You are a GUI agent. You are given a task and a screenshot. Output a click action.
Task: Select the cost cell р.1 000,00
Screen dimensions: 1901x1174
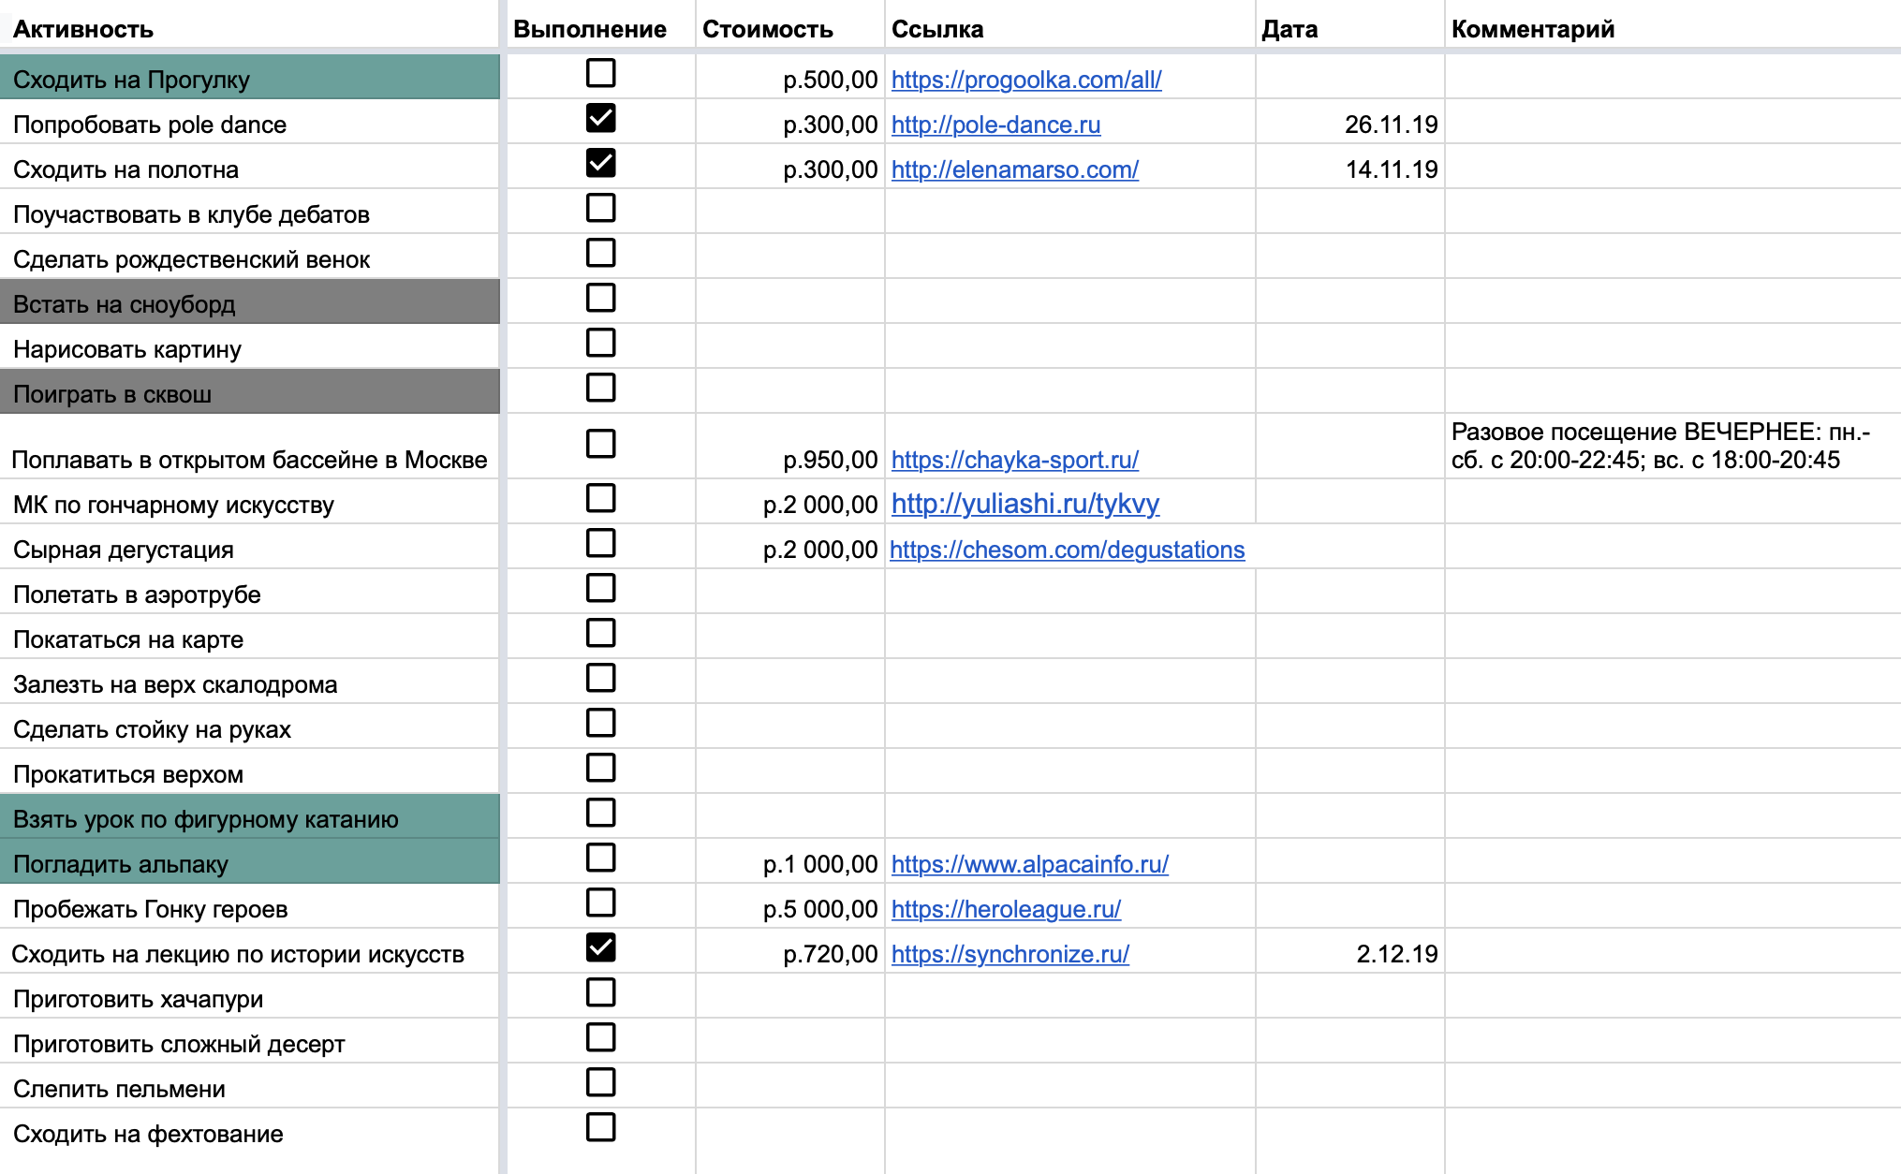(790, 861)
